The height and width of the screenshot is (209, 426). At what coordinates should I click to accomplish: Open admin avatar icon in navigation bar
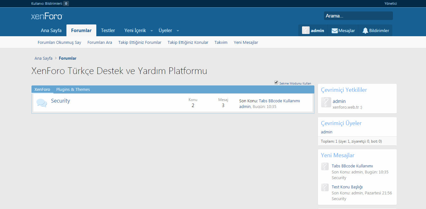[x=306, y=30]
